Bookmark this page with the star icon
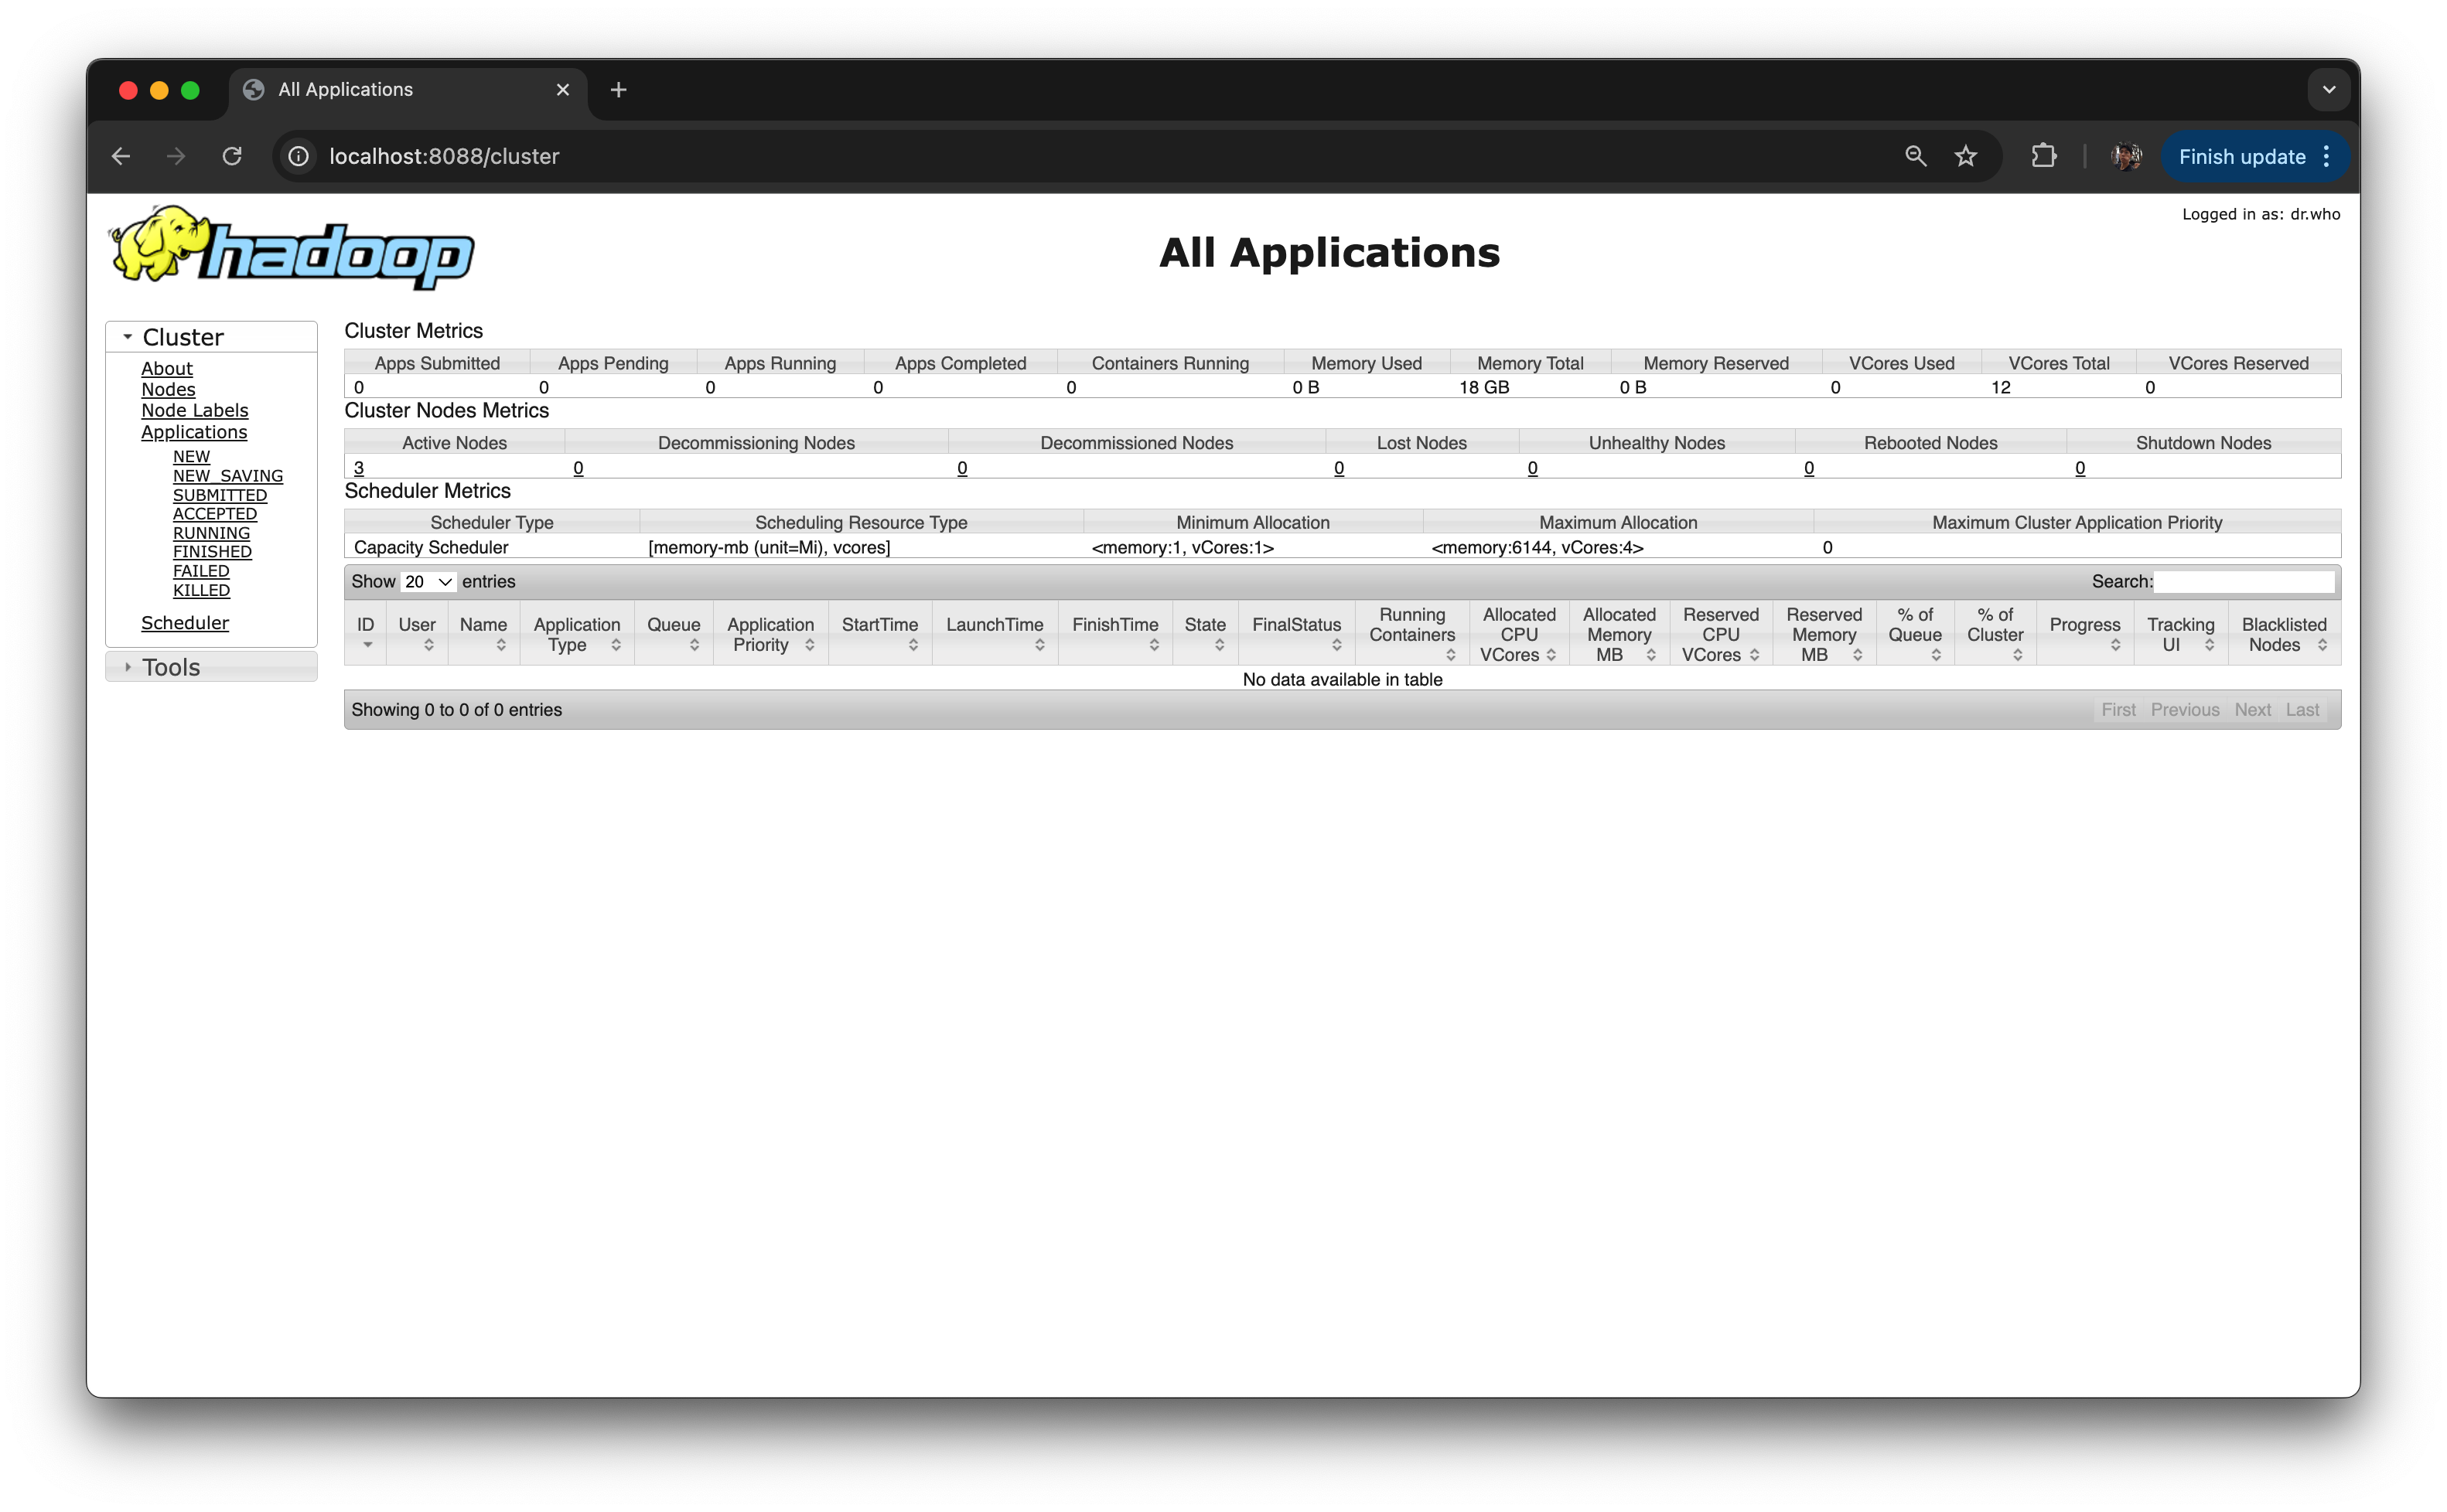2447x1512 pixels. pyautogui.click(x=1966, y=156)
